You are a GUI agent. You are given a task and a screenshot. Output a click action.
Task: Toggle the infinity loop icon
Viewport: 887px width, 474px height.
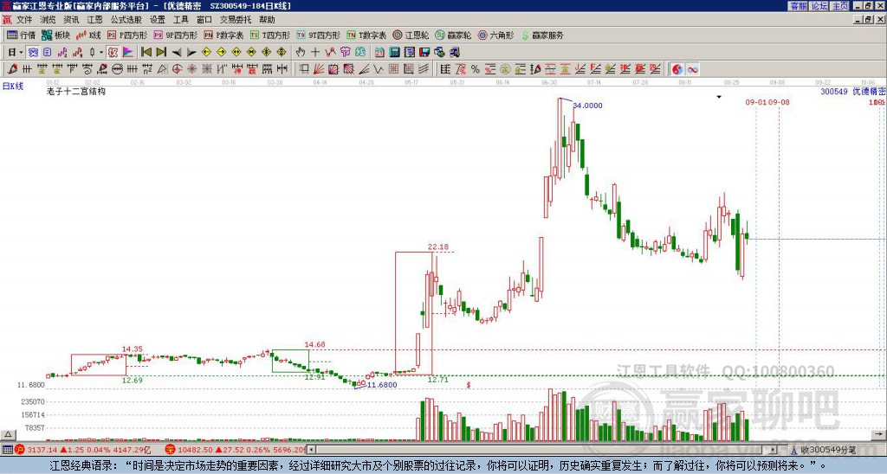click(x=692, y=69)
